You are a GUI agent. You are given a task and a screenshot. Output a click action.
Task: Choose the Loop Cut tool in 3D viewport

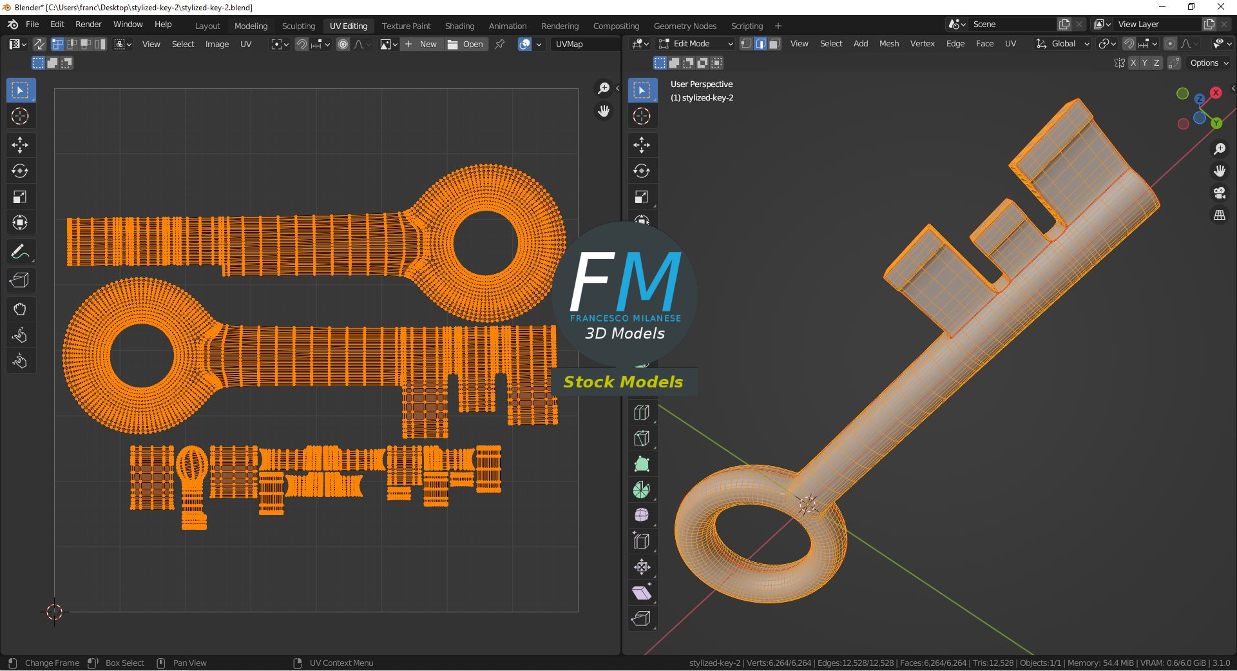(x=642, y=413)
